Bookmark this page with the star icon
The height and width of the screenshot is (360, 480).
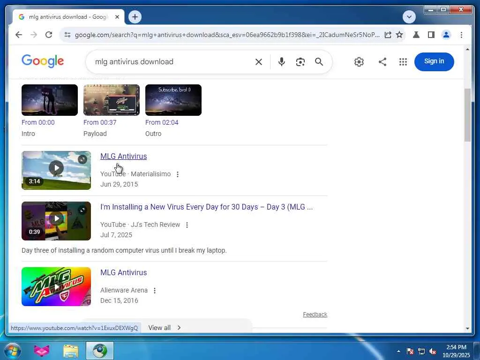click(399, 35)
